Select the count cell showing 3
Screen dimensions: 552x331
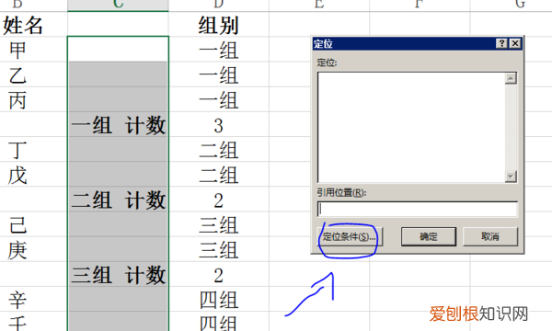click(x=219, y=124)
